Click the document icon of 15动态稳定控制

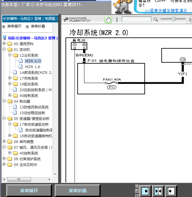[15, 113]
